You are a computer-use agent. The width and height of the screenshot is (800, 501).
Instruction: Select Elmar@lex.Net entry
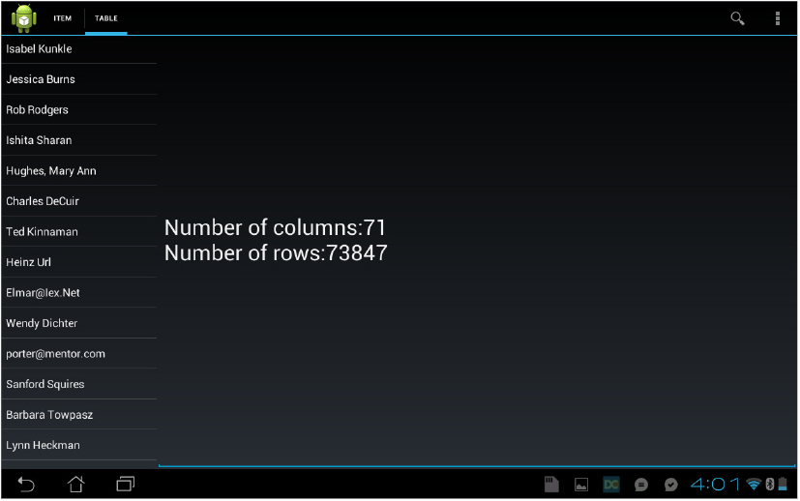pyautogui.click(x=79, y=293)
